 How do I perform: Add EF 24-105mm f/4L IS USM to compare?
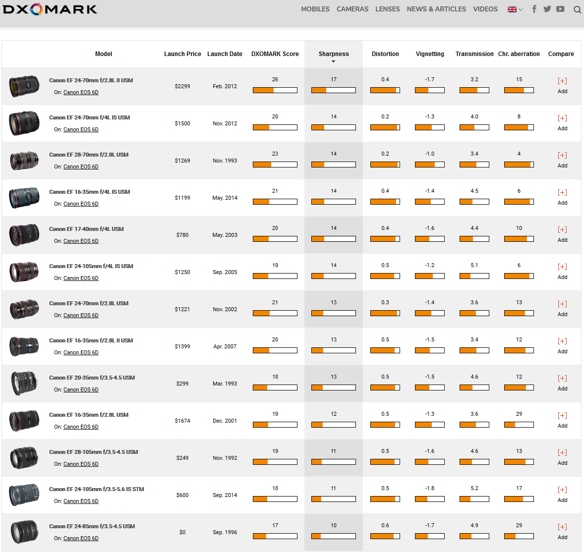(562, 272)
